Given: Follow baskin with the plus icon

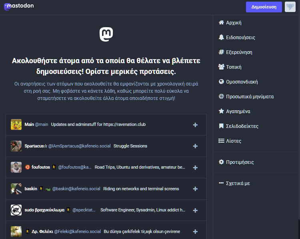Looking at the screenshot, I should point(195,189).
